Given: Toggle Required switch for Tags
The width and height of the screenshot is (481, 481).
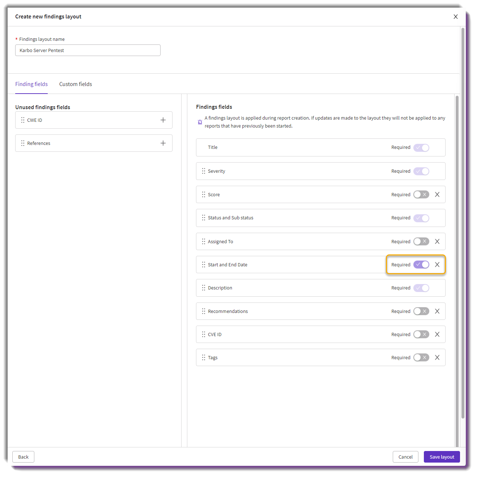Looking at the screenshot, I should 421,357.
